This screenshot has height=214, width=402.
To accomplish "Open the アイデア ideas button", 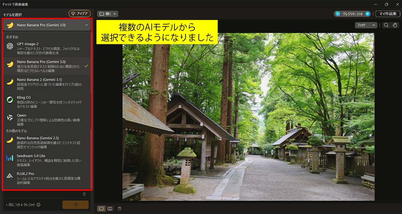I will (79, 13).
